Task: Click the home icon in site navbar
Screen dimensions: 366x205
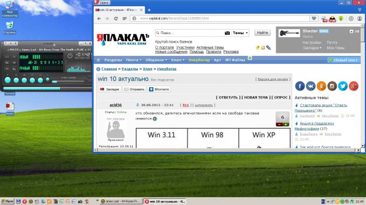Action: tap(98, 60)
